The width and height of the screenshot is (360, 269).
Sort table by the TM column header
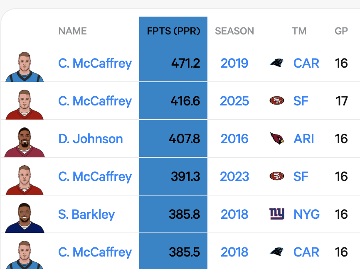(299, 31)
